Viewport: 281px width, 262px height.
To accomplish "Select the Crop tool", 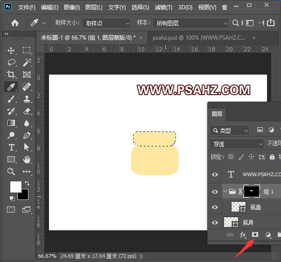I will pyautogui.click(x=11, y=75).
